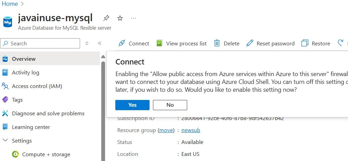Click the purple Tags icon

(x=5, y=100)
